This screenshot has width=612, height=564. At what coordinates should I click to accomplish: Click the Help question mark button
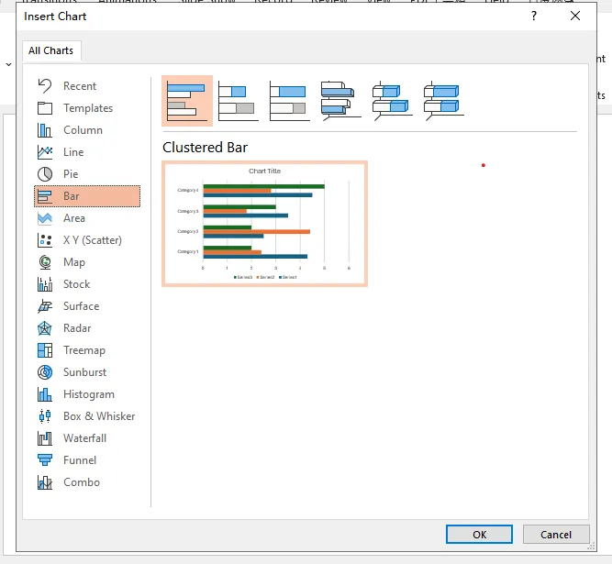tap(534, 16)
